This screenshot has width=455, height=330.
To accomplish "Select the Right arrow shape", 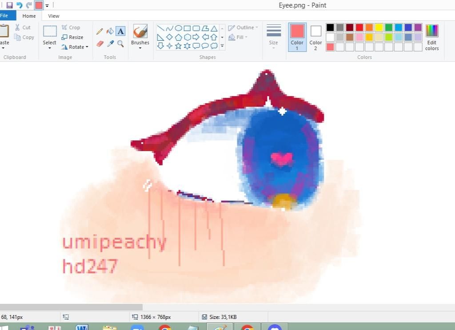I will (196, 37).
